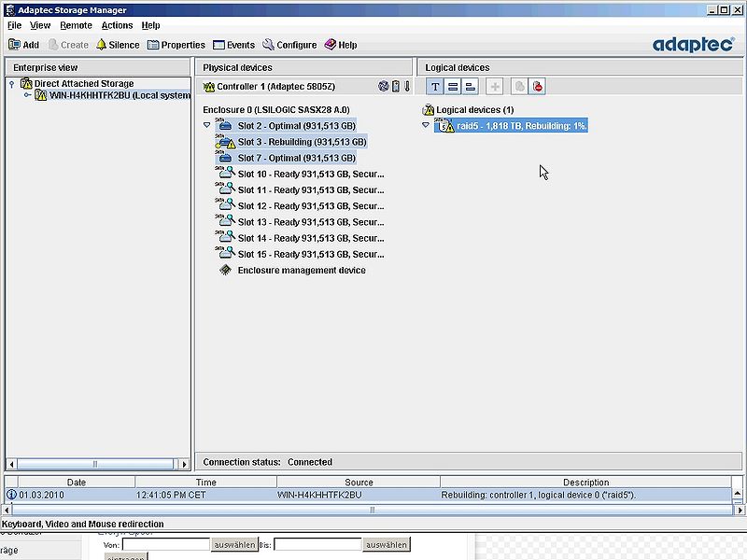Select Slot 14 - Ready drive
The image size is (747, 560).
point(311,238)
